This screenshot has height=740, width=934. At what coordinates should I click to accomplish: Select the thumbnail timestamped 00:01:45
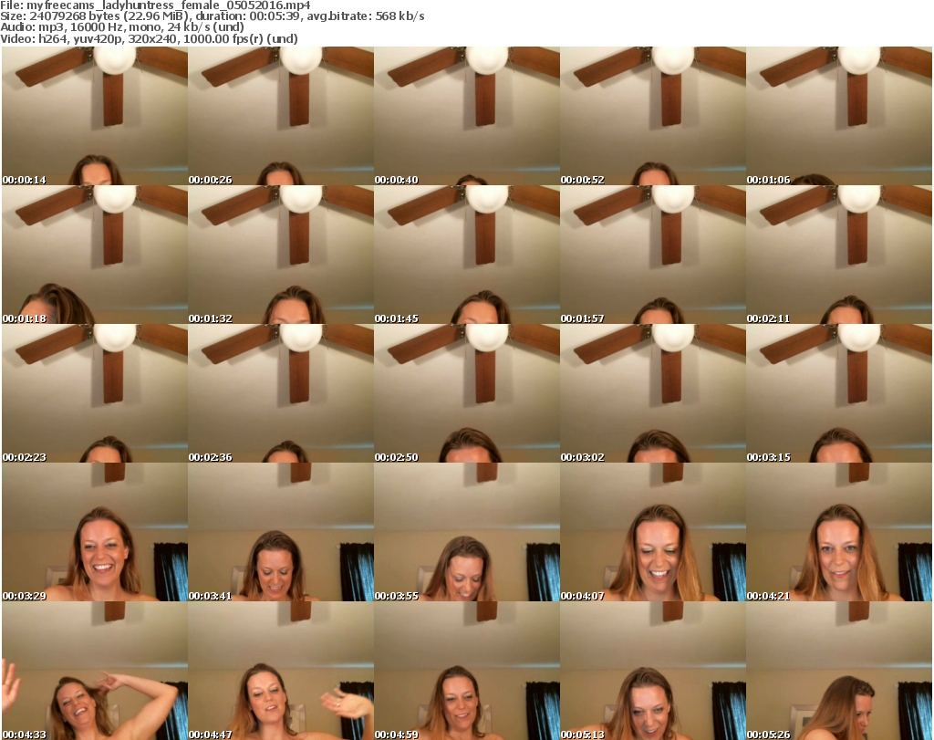pos(467,255)
